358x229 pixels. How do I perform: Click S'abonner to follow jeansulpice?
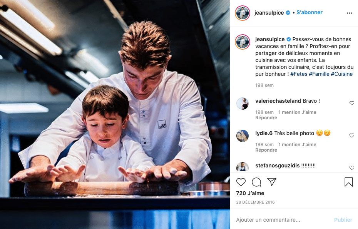coord(309,13)
